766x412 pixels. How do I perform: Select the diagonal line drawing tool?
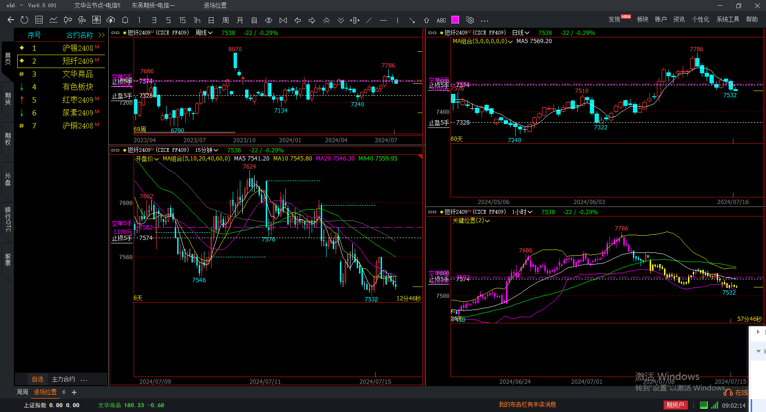[x=369, y=20]
